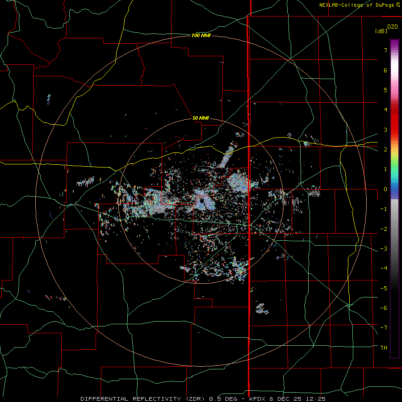This screenshot has height=402, width=402.
Task: Click the positive 2 value on the scale
Action: [385, 150]
